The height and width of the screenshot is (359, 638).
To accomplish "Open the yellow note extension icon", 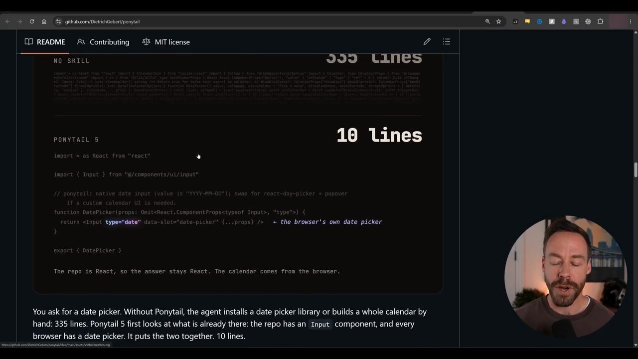I will tap(527, 21).
